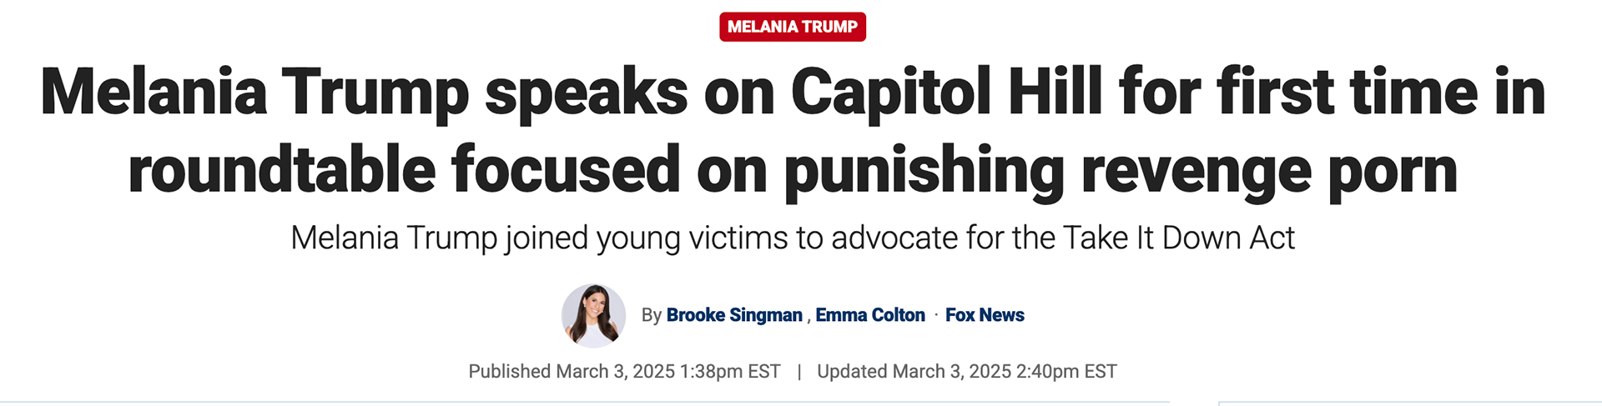Click the word "roundtable" in headline
This screenshot has height=406, width=1602.
(281, 170)
